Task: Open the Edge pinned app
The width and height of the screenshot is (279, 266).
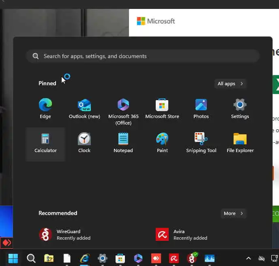Action: [45, 109]
